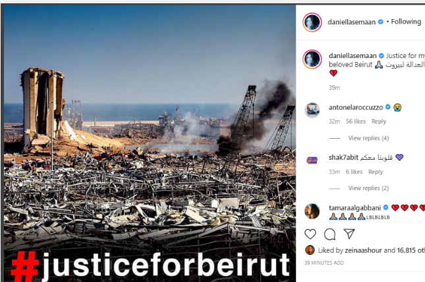Open daniellasemaan profile picture in header
The width and height of the screenshot is (425, 282).
tap(312, 22)
